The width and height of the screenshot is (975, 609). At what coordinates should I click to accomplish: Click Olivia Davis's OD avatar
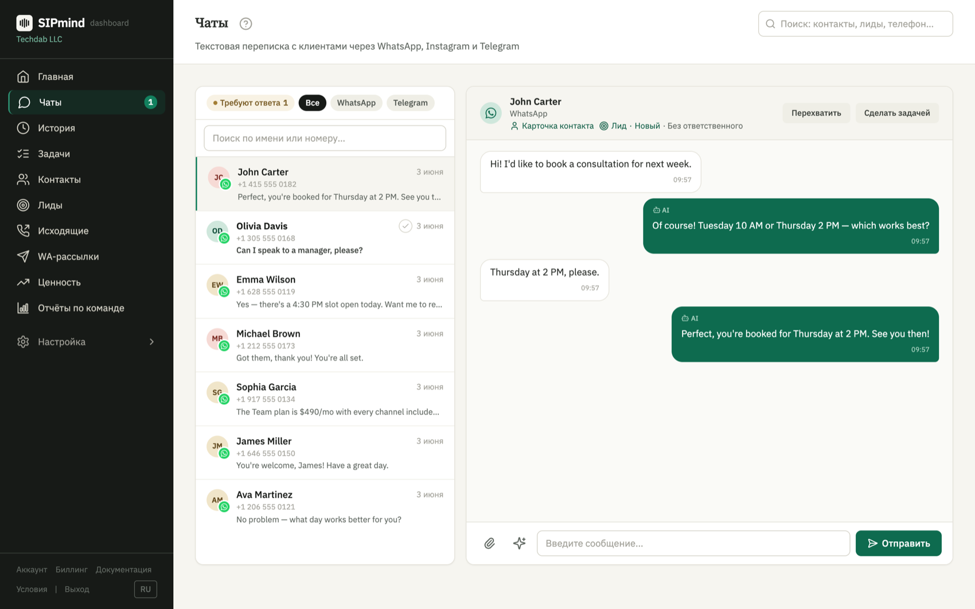point(217,231)
